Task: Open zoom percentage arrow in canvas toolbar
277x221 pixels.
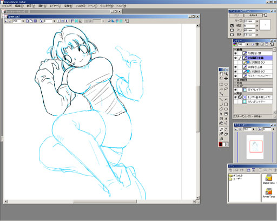Action: pos(23,21)
